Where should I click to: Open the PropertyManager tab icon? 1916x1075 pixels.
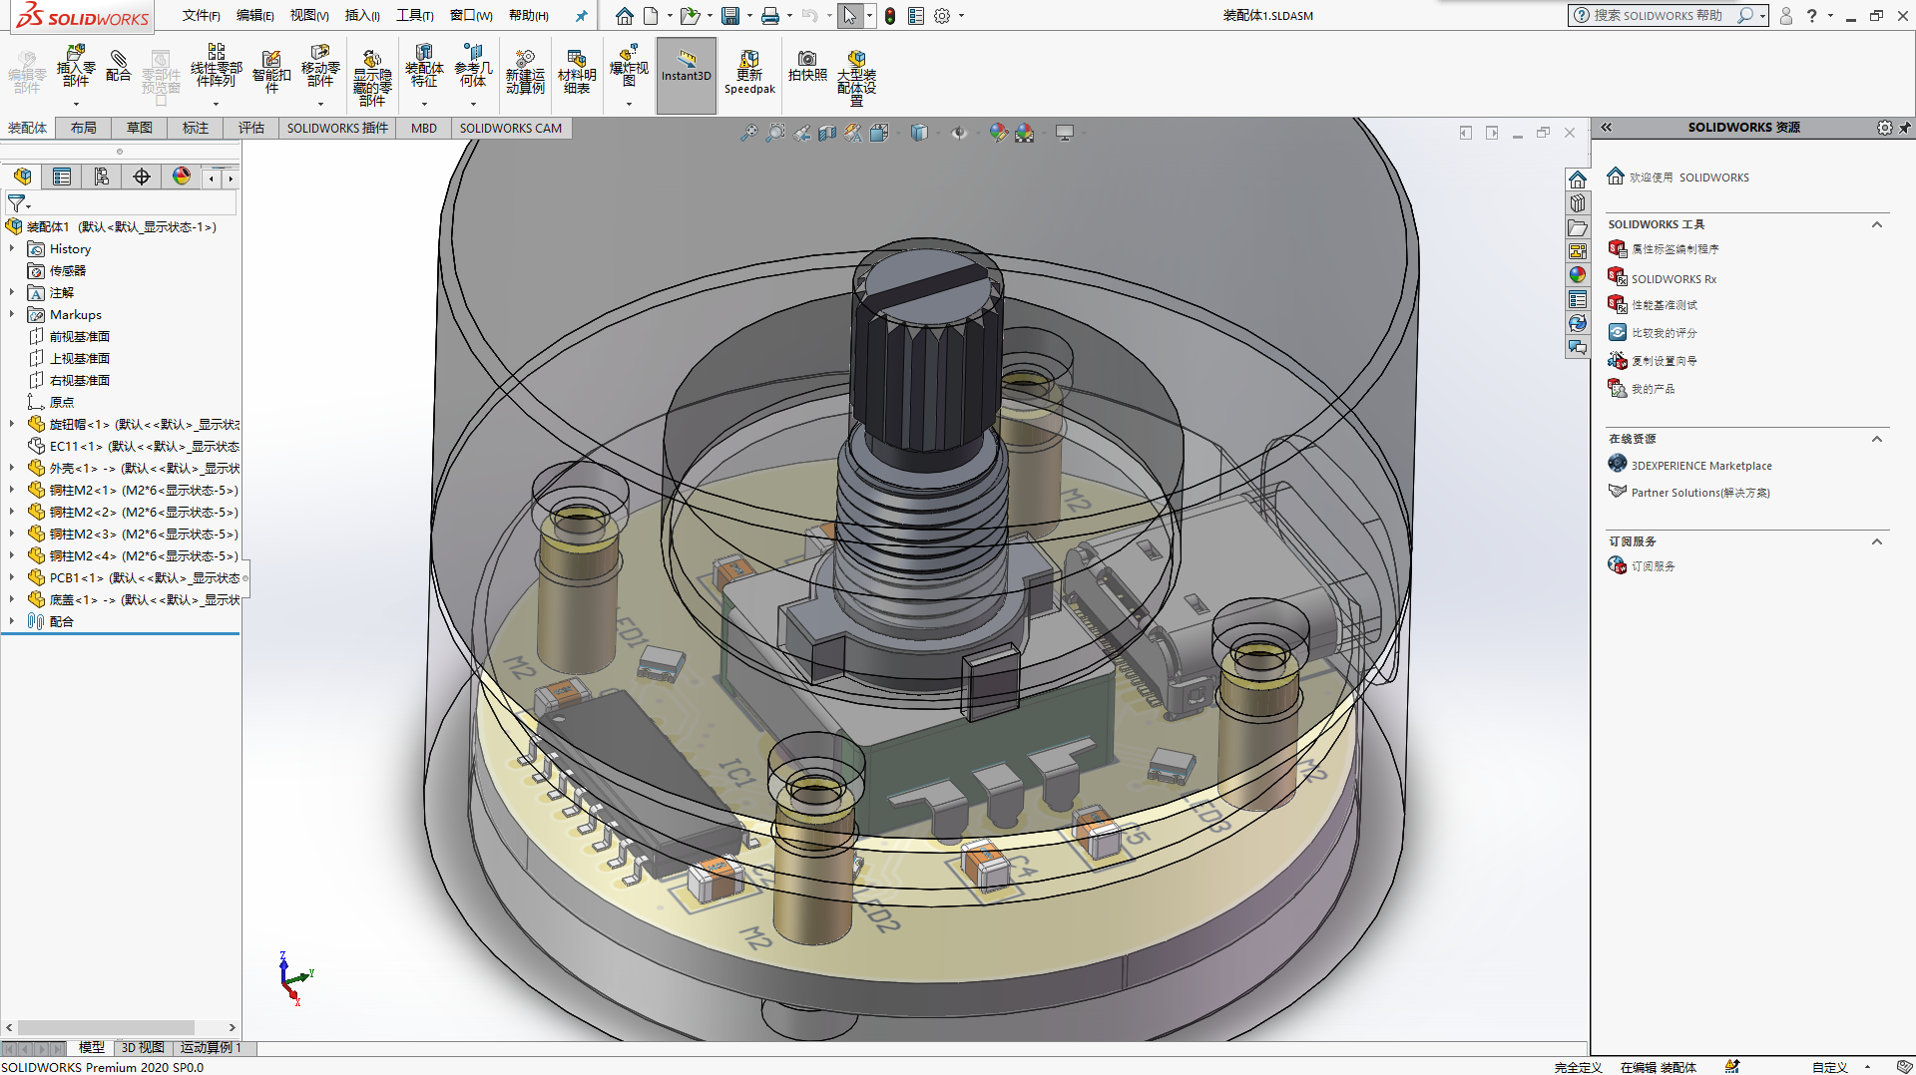coord(62,177)
